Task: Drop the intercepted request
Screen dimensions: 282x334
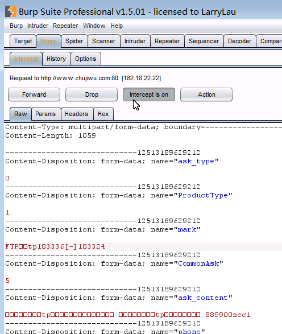Action: click(92, 94)
